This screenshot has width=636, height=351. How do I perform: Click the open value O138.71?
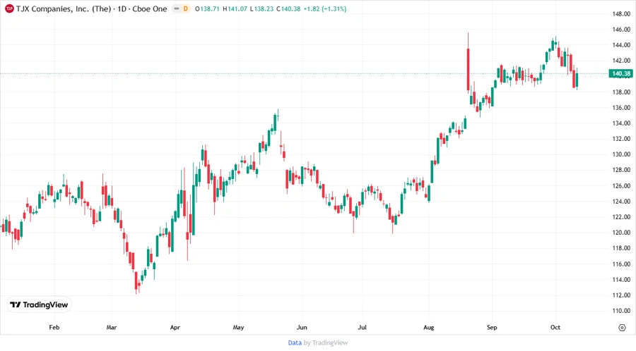[208, 9]
